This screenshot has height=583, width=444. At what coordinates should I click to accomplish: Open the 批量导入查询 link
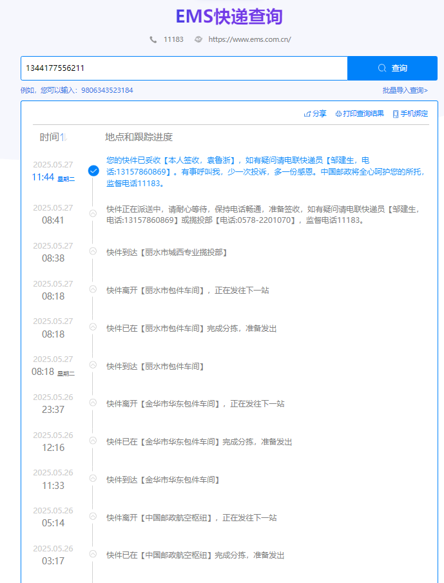405,90
